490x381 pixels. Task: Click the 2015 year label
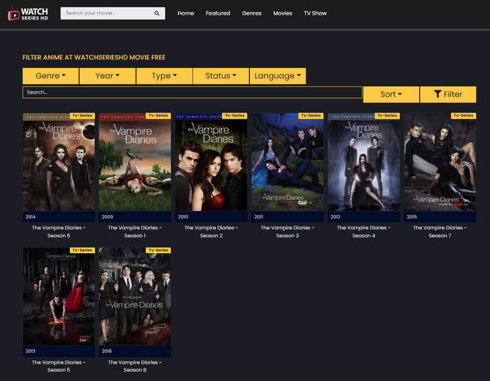pos(412,217)
